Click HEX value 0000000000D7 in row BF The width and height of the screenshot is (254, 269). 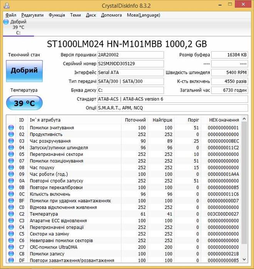(x=223, y=201)
